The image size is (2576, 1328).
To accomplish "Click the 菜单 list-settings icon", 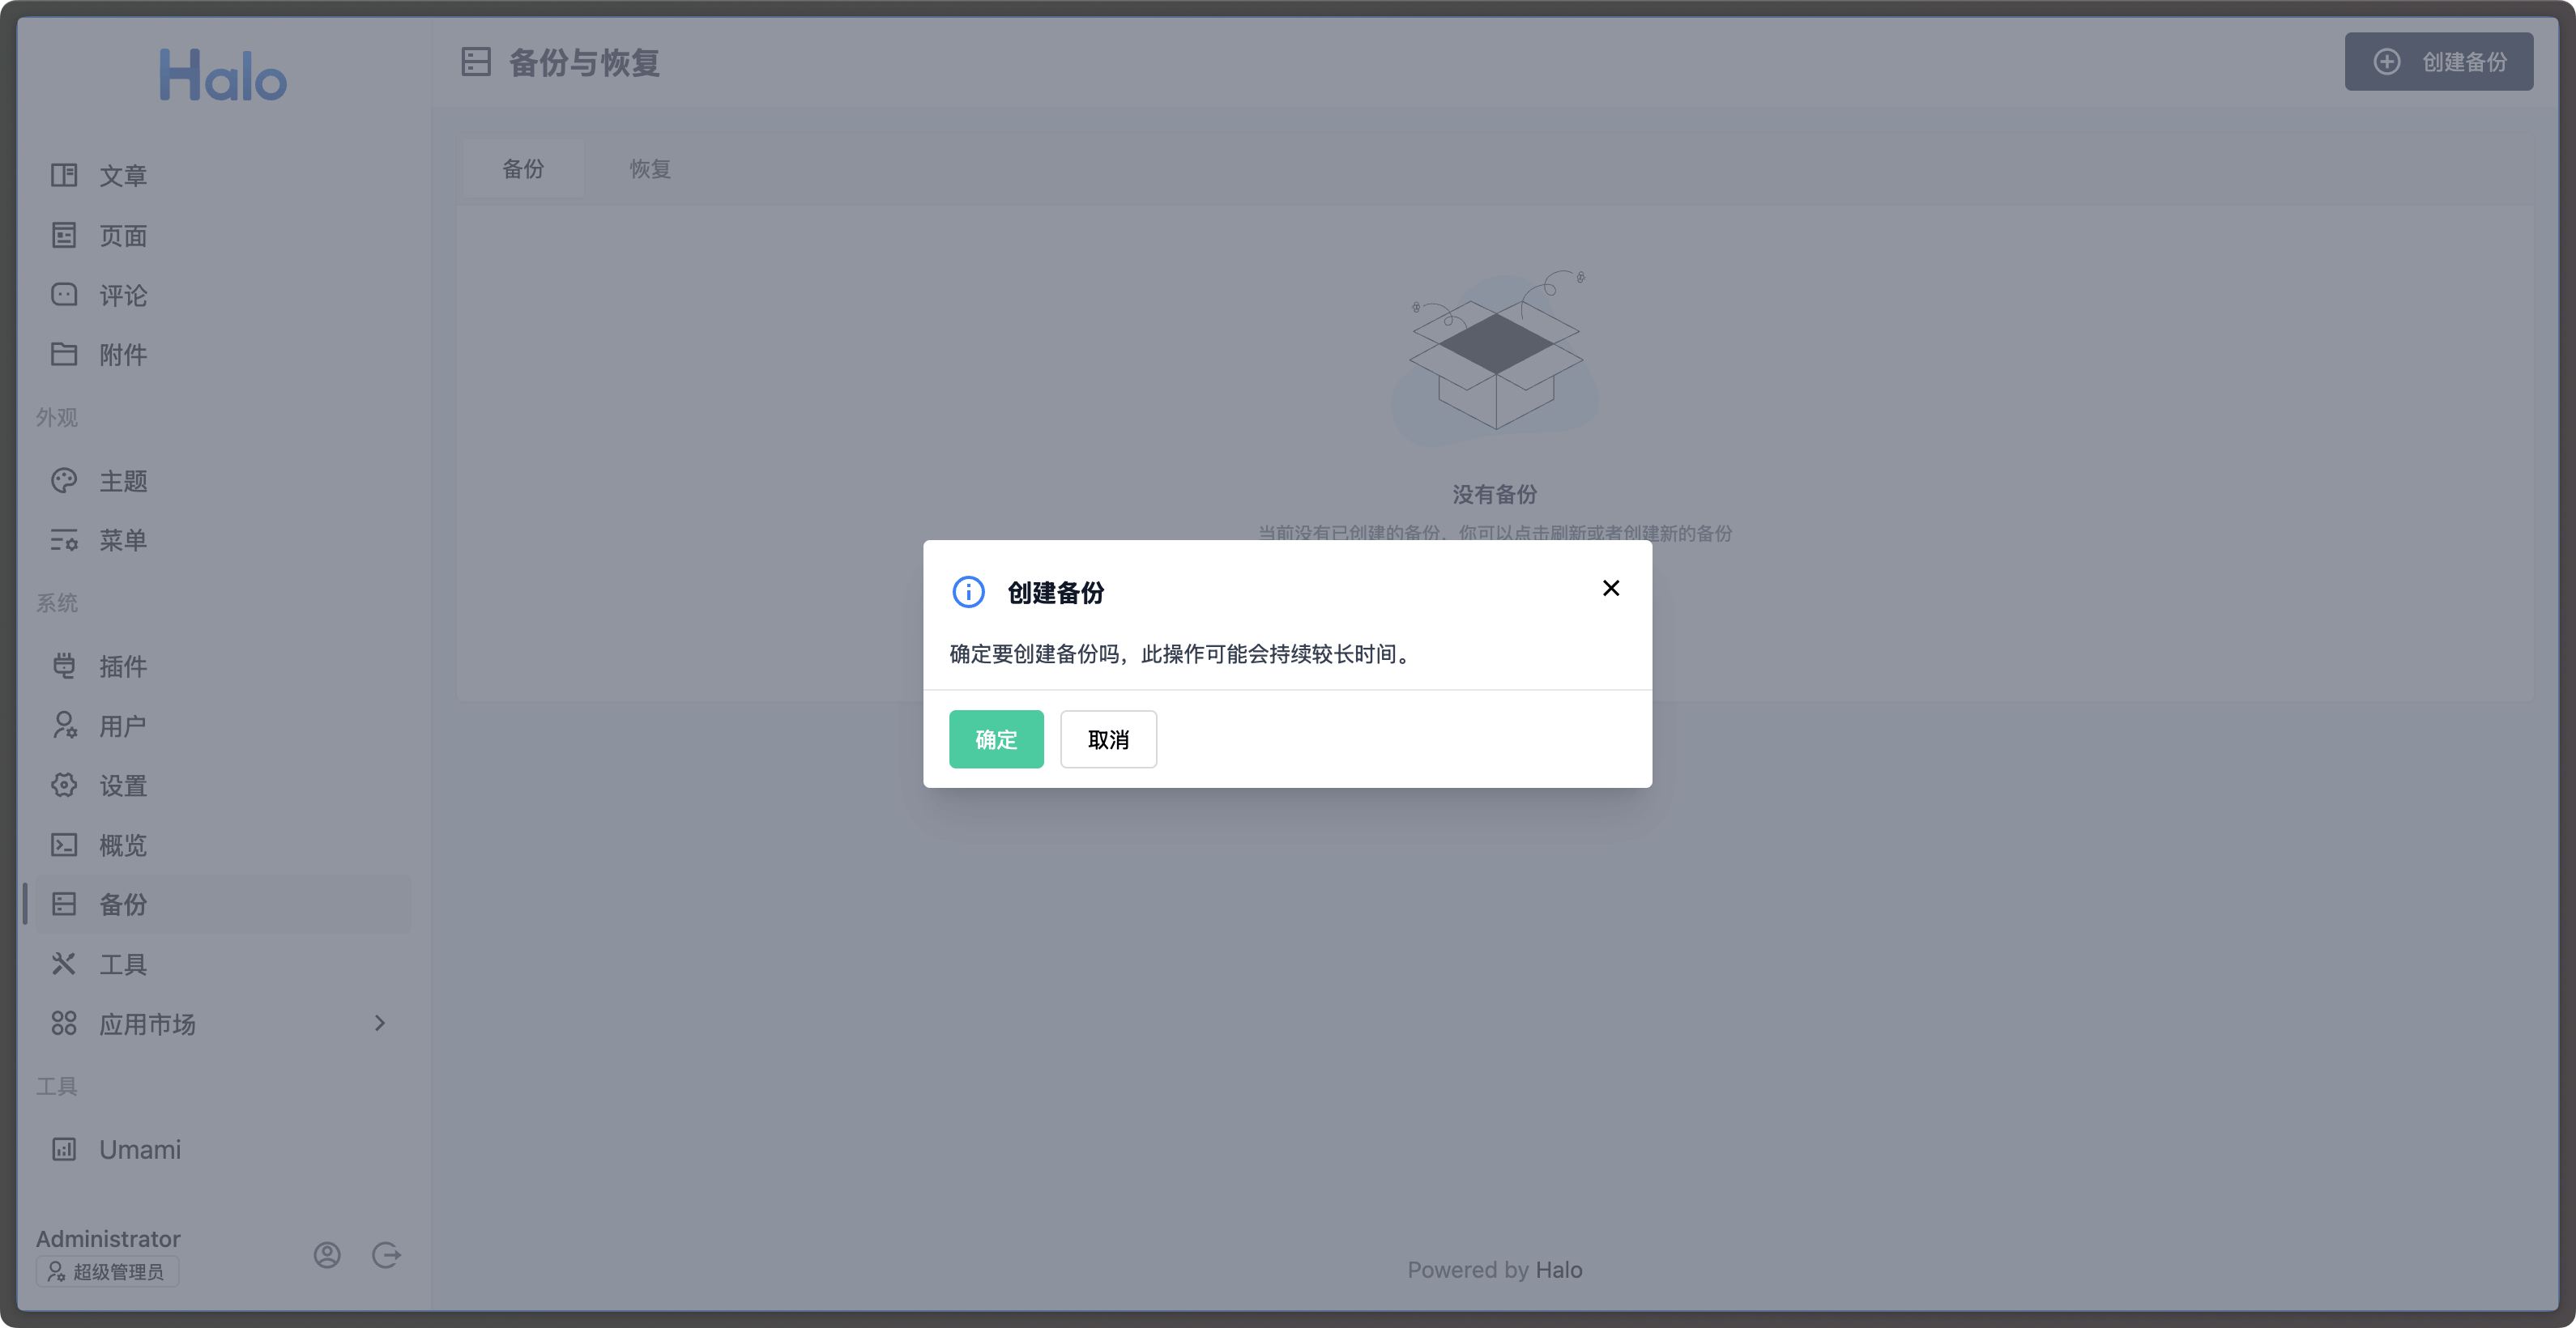I will tap(64, 541).
